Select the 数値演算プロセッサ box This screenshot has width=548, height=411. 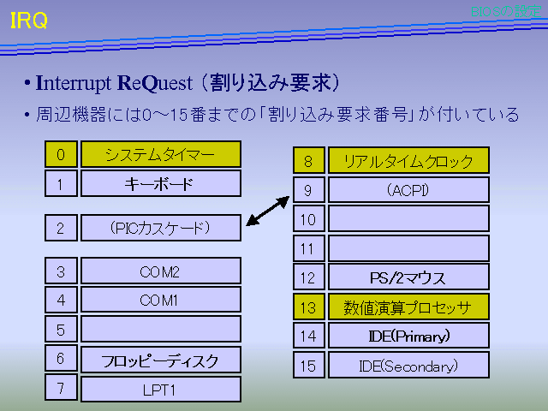[x=408, y=307]
